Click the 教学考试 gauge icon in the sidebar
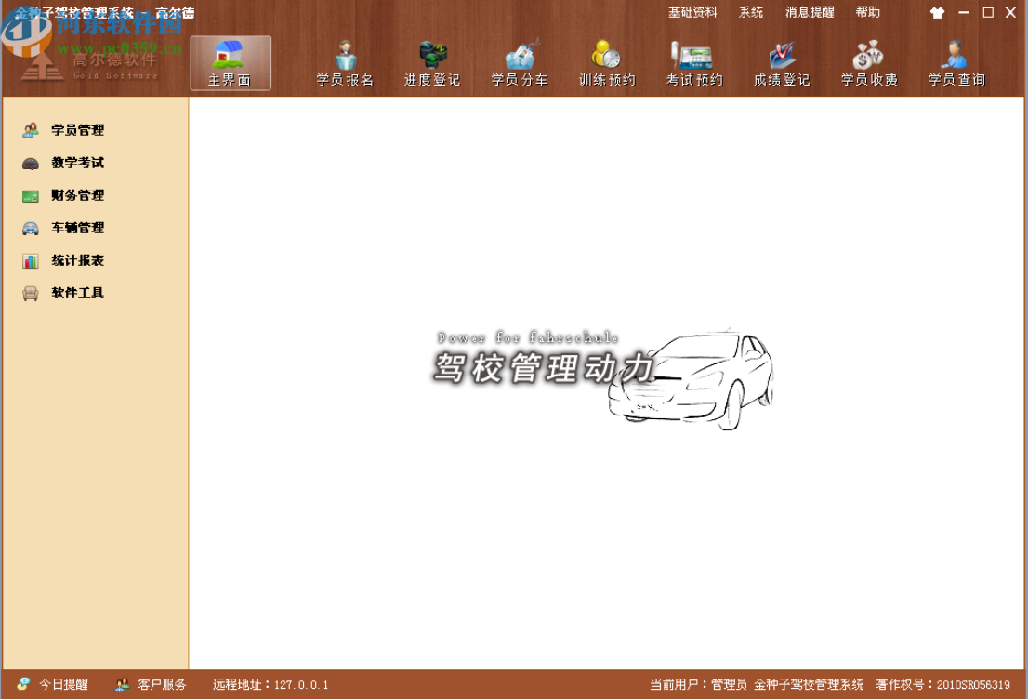1028x699 pixels. (x=30, y=164)
